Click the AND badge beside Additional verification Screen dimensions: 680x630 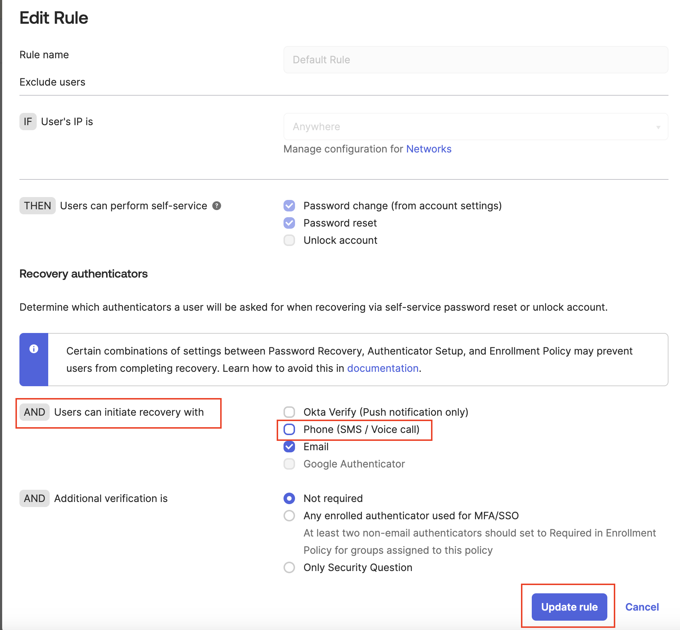[35, 498]
